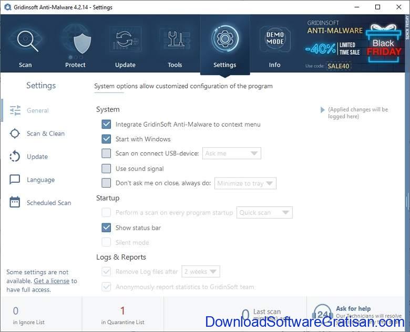
Task: Click the Scheduled Scan calendar icon
Action: (15, 202)
